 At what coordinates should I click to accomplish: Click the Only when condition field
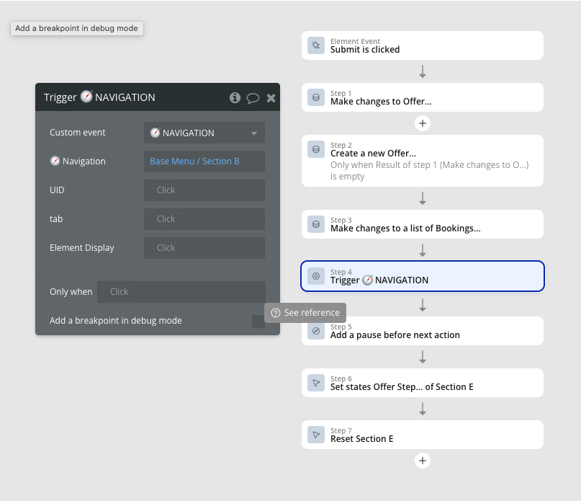pyautogui.click(x=181, y=292)
